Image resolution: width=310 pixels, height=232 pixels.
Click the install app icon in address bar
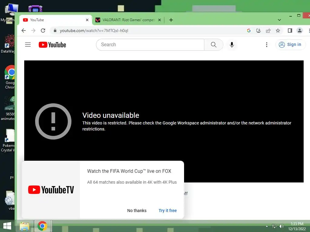(x=259, y=31)
